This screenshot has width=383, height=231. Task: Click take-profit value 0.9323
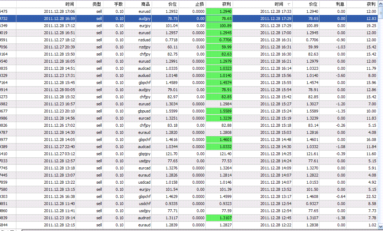coord(226,204)
